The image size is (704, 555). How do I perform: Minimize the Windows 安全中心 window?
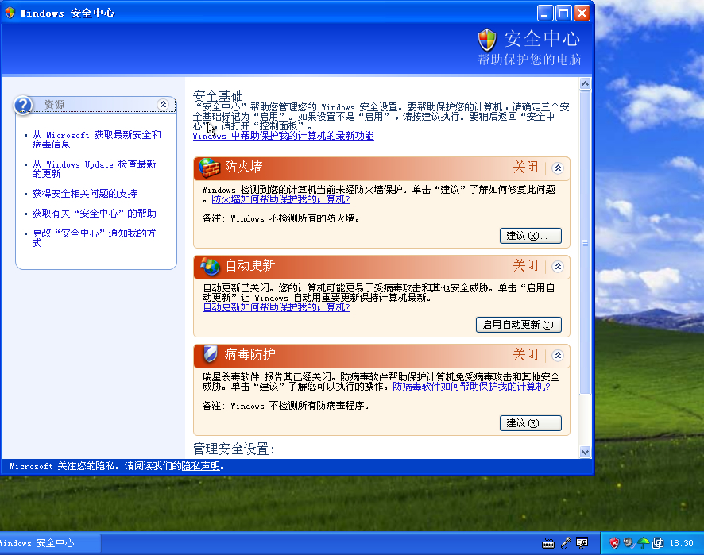tap(545, 13)
